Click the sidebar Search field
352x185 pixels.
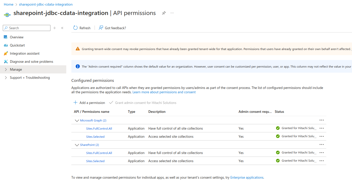pyautogui.click(x=27, y=28)
